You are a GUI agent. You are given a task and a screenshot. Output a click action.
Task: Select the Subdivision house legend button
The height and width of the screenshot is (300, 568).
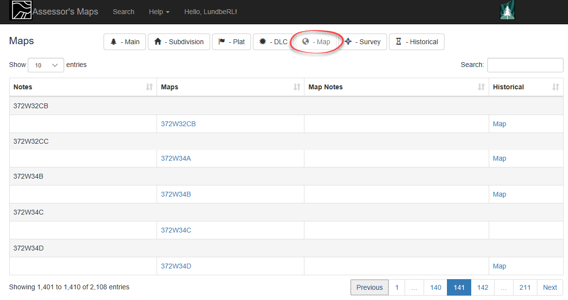179,42
